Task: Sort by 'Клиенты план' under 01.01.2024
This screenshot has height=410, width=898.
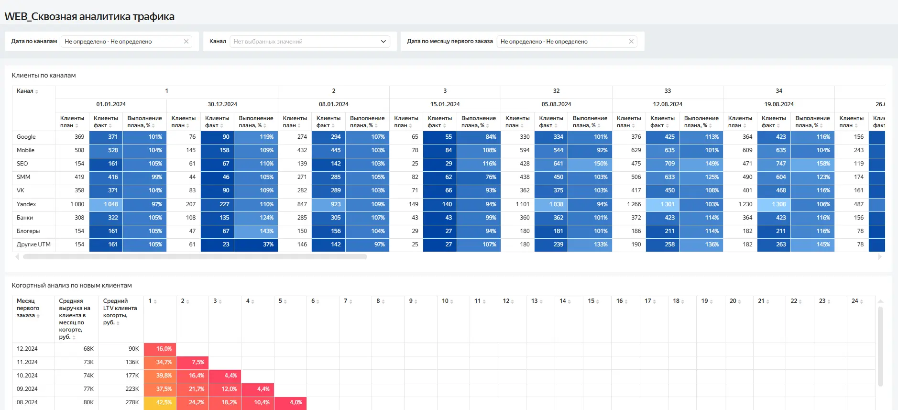Action: [77, 126]
